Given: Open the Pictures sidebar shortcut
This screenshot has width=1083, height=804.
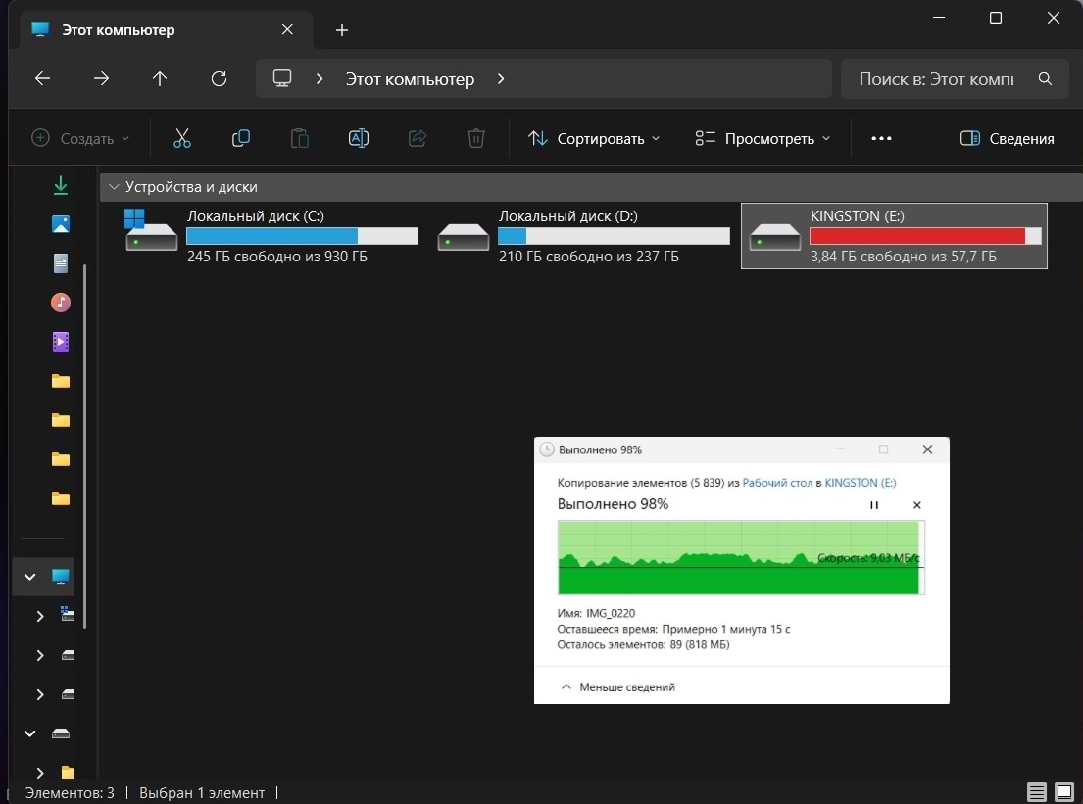Looking at the screenshot, I should coord(61,224).
